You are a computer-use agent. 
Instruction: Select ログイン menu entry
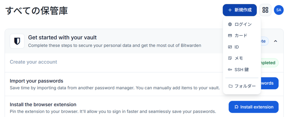242,24
